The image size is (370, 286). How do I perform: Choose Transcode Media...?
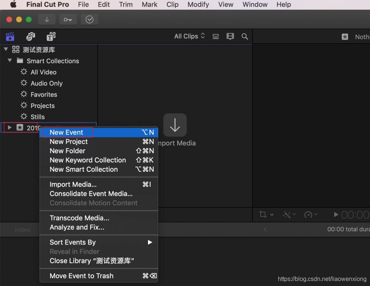99,218
